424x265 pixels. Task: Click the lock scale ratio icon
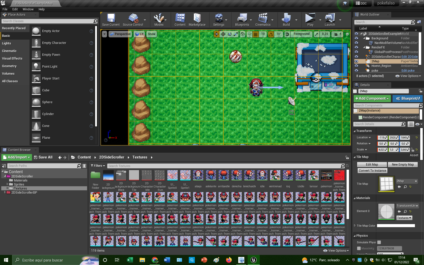412,150
